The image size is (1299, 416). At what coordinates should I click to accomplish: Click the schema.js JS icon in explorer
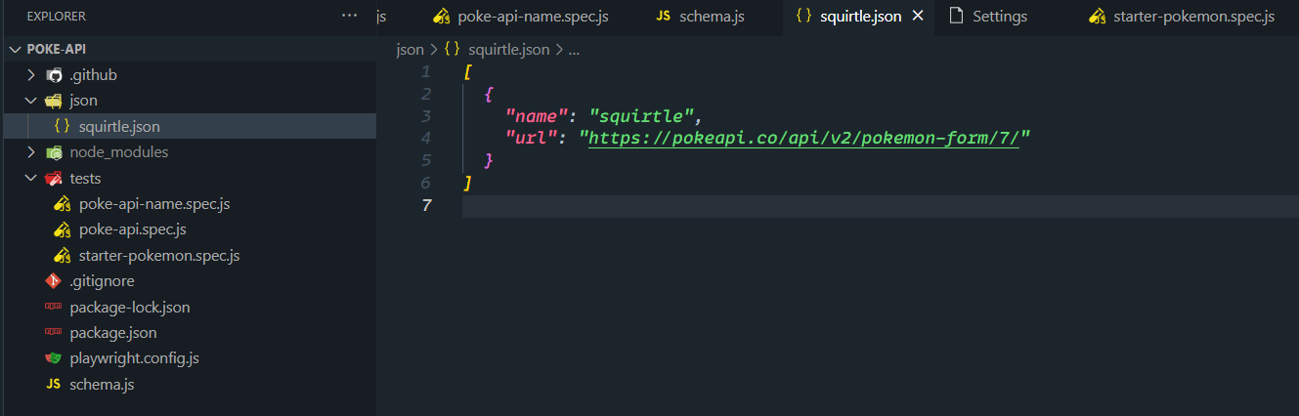(55, 385)
